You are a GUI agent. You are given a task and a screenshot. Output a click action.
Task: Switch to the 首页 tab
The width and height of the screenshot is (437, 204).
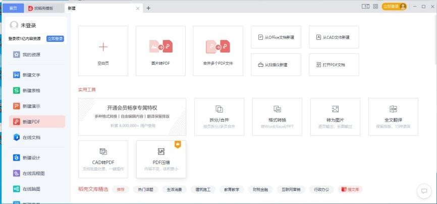[x=13, y=9]
